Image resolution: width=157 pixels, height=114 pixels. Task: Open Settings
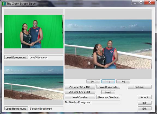[x=140, y=87]
